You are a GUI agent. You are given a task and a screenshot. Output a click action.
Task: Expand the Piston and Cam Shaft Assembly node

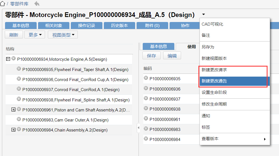13,109
